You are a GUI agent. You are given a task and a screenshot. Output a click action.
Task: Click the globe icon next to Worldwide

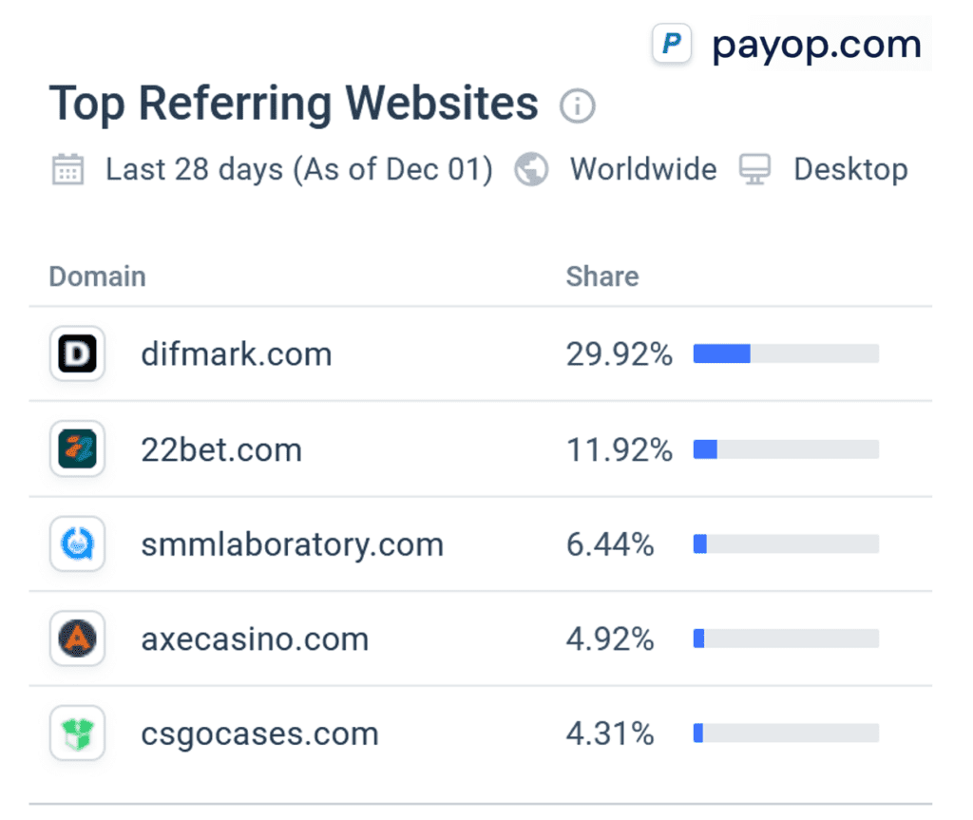(530, 169)
